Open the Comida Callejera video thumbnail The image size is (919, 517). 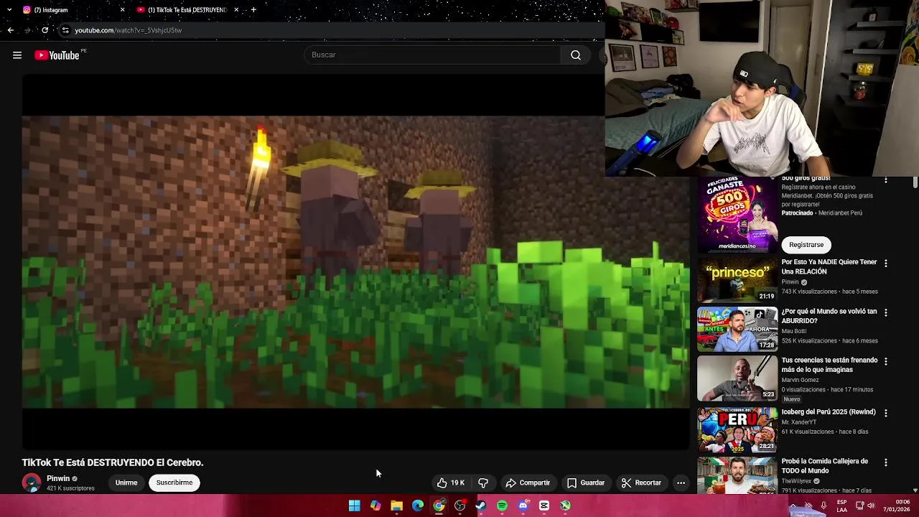point(737,475)
